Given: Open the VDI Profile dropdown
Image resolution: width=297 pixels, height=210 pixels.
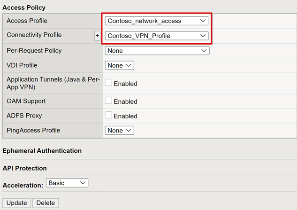Looking at the screenshot, I should tap(120, 65).
